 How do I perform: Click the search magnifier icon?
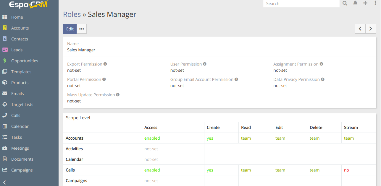click(x=345, y=3)
